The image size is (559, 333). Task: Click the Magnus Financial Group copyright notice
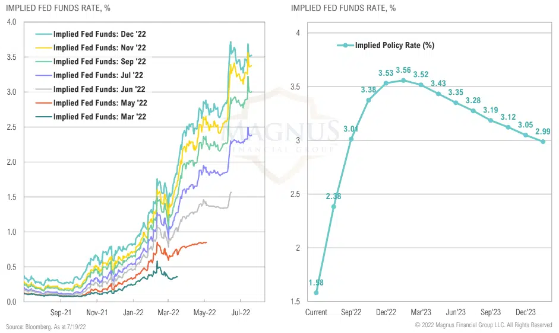[484, 325]
